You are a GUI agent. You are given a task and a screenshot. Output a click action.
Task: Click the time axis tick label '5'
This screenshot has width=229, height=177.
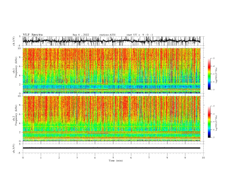coord(113,158)
